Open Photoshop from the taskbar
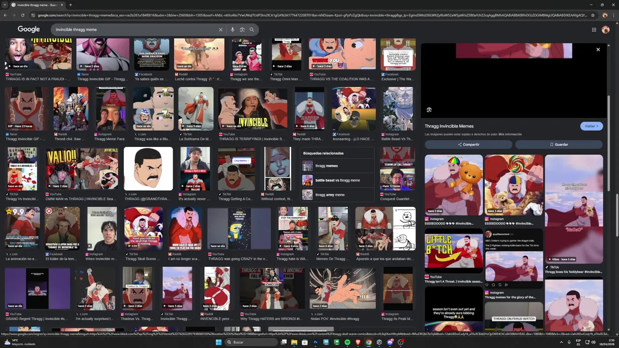 pyautogui.click(x=315, y=342)
